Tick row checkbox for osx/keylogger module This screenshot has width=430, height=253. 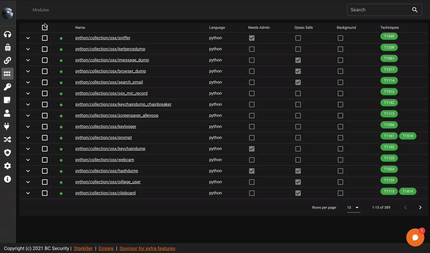click(45, 126)
